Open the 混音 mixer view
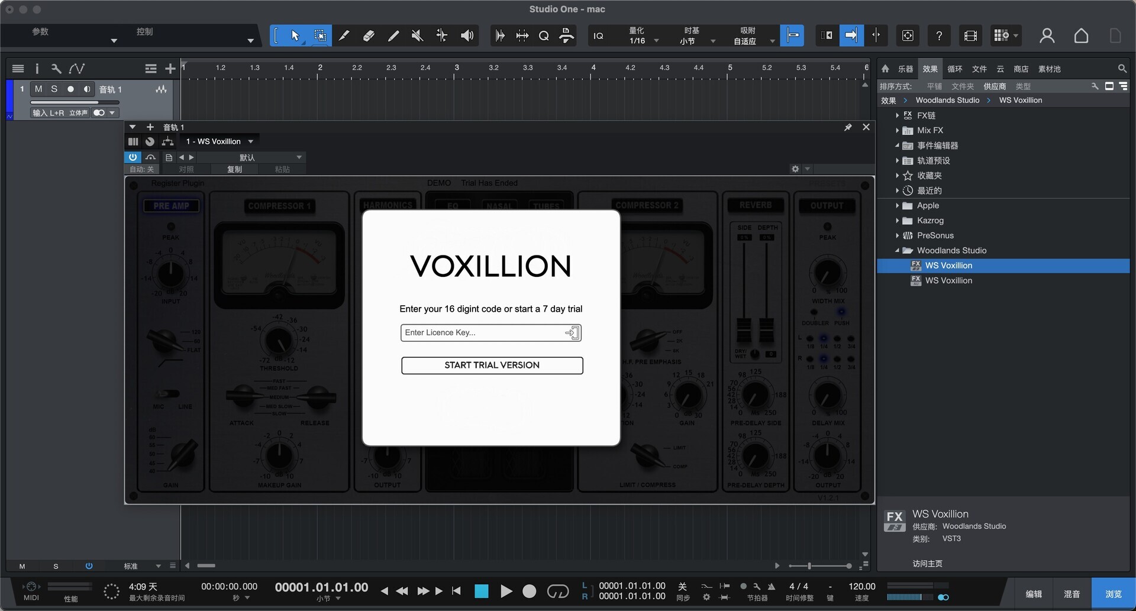 point(1072,594)
